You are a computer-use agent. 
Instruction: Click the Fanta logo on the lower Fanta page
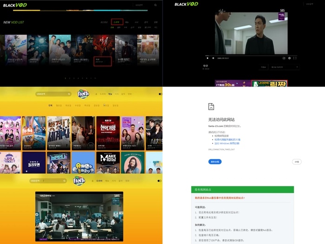pos(79,181)
